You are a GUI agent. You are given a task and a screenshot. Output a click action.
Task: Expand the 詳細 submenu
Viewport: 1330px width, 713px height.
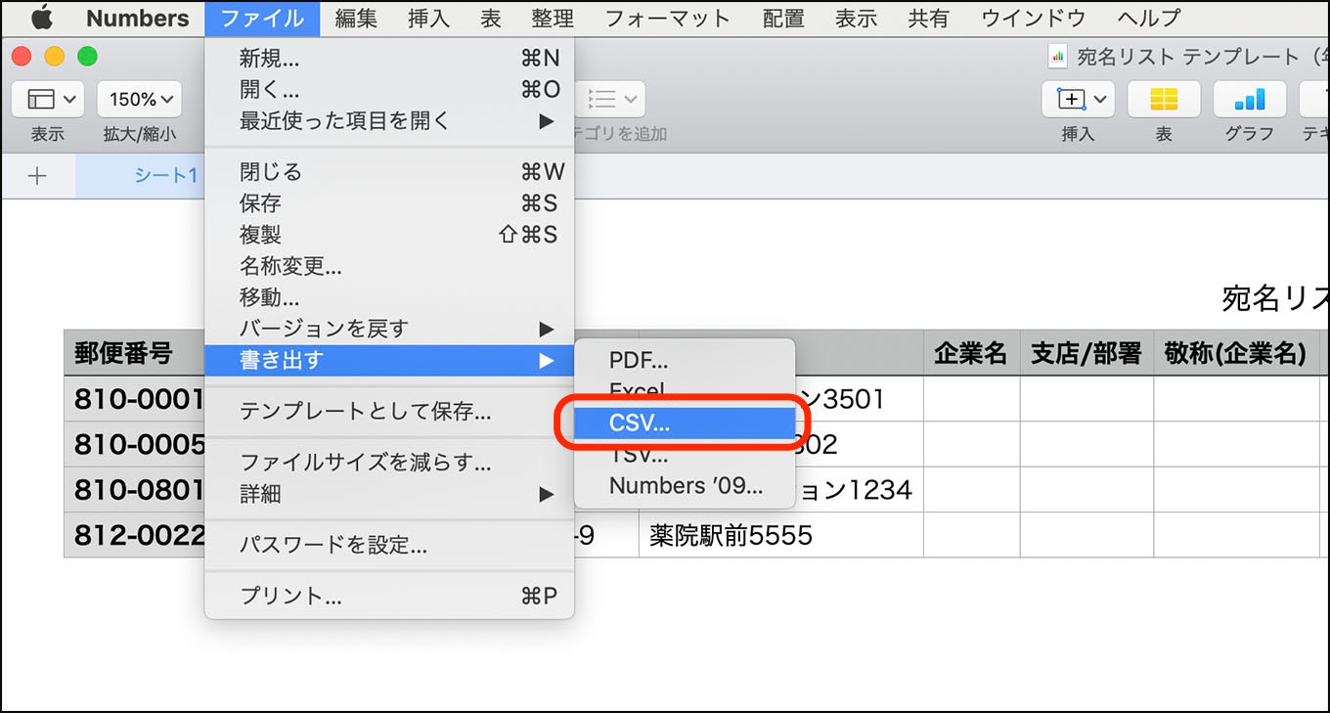point(389,494)
